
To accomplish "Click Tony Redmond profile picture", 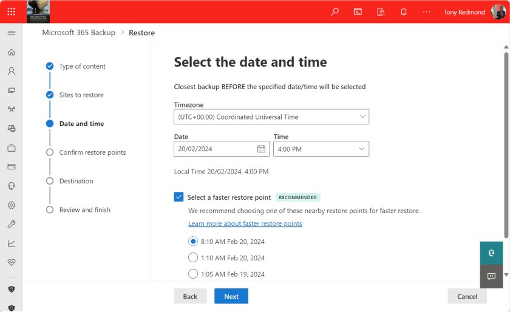I will [x=498, y=12].
